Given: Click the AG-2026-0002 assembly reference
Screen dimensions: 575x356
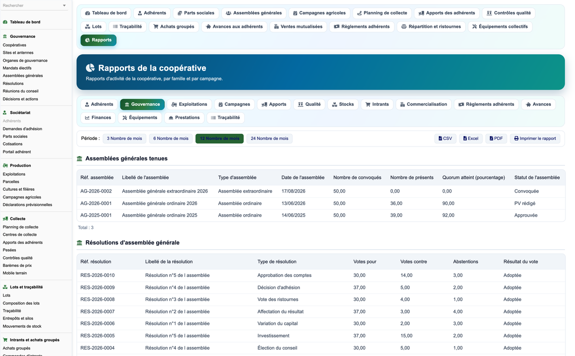Looking at the screenshot, I should (x=96, y=191).
